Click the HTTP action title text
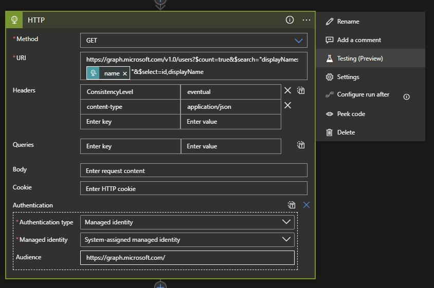This screenshot has width=434, height=288. click(x=37, y=20)
